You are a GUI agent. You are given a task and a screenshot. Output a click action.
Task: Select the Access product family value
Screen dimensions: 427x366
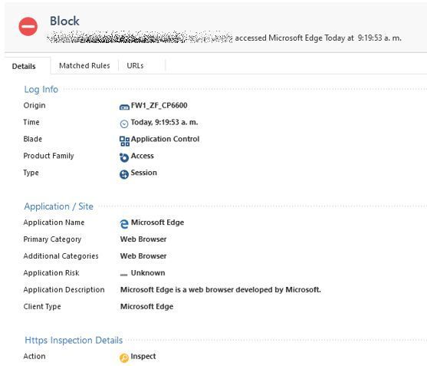142,156
